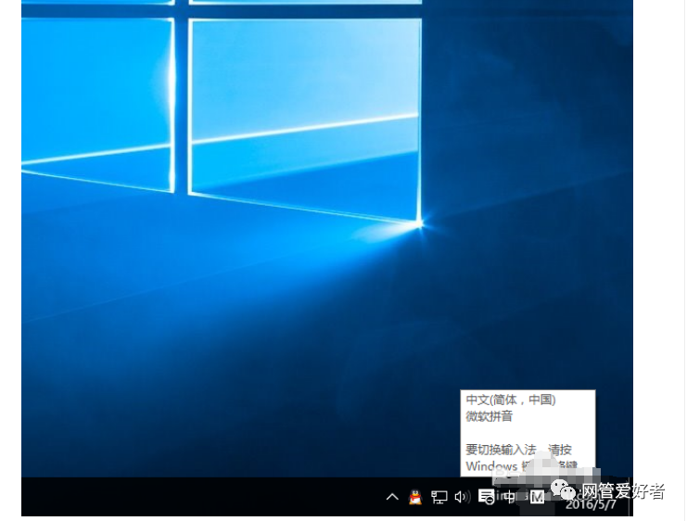
Task: Click the tooltip text 中文(简体，中国)
Action: tap(511, 400)
